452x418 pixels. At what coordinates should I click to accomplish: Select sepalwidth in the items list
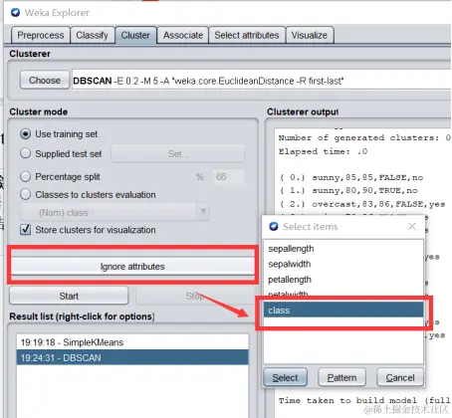point(343,264)
